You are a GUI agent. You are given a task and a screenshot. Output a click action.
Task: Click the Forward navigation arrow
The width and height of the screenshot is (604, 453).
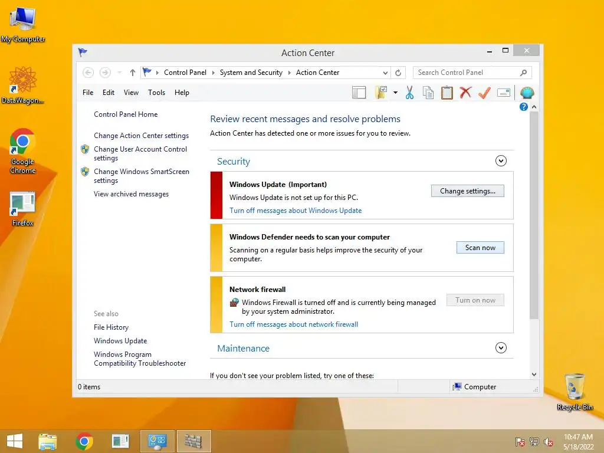coord(105,73)
